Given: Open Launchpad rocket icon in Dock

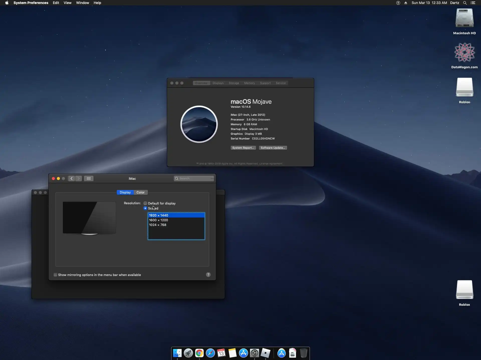Looking at the screenshot, I should pos(188,353).
